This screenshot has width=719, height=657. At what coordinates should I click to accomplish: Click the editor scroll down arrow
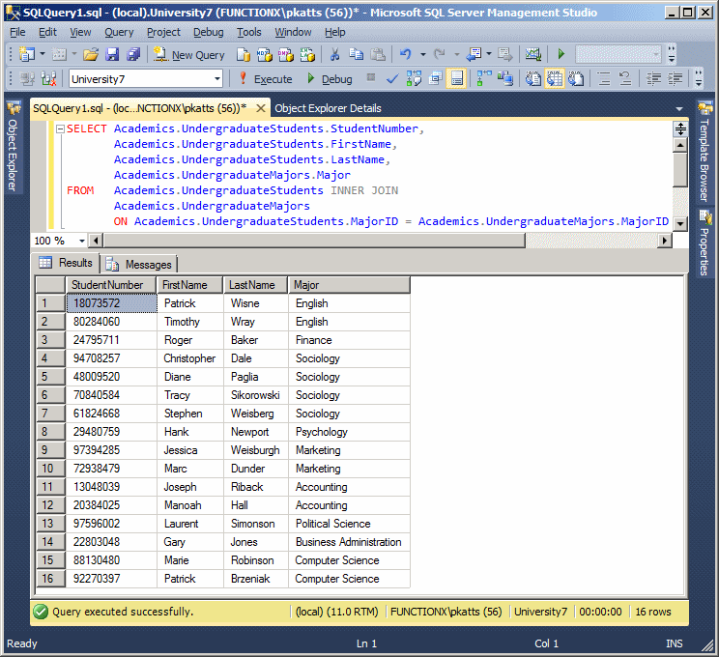pos(680,224)
